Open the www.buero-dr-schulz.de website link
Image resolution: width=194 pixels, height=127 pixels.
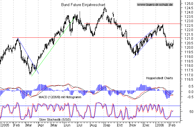[x=155, y=5]
